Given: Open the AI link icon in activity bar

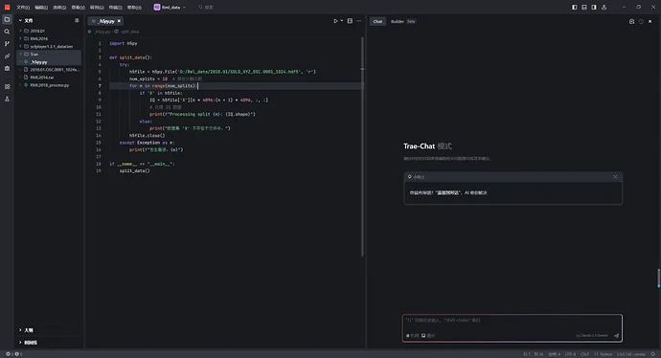Looking at the screenshot, I should [x=7, y=56].
